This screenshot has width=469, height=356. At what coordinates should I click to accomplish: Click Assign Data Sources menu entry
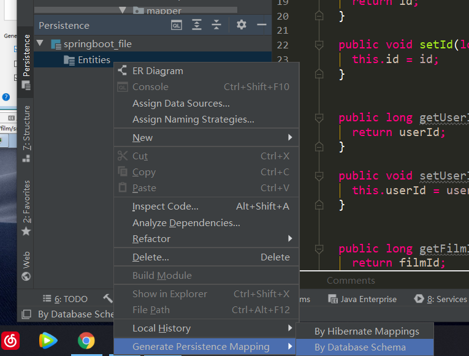181,104
